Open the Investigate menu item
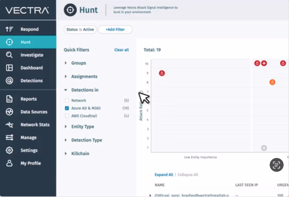 [x=28, y=55]
